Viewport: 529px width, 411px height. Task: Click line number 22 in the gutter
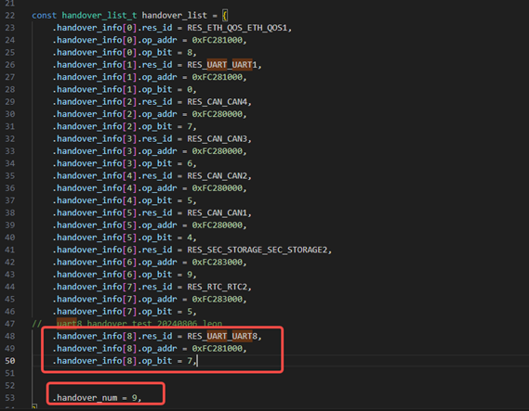coord(10,16)
